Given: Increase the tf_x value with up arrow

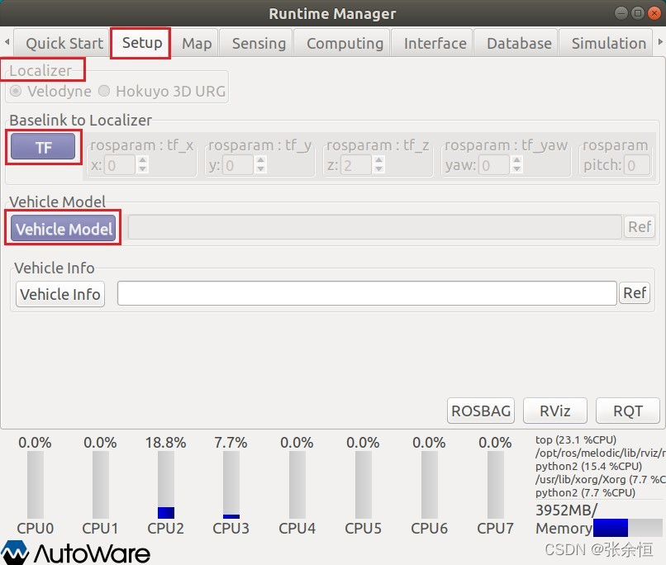Looking at the screenshot, I should pyautogui.click(x=143, y=160).
